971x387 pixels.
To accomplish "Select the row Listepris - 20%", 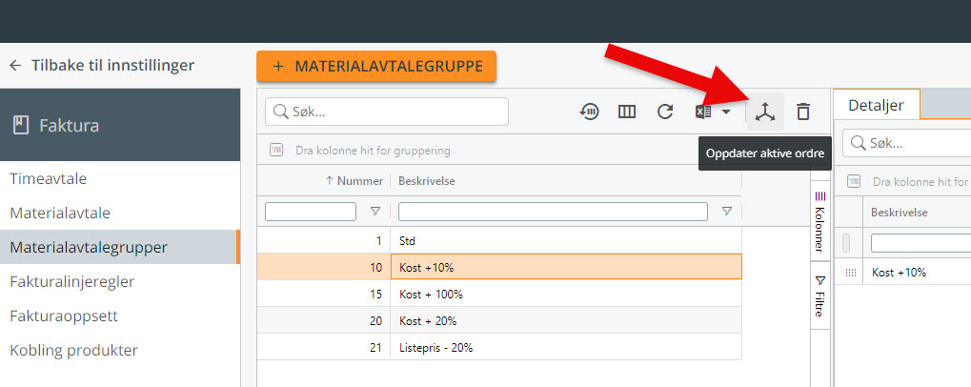I will coord(499,347).
